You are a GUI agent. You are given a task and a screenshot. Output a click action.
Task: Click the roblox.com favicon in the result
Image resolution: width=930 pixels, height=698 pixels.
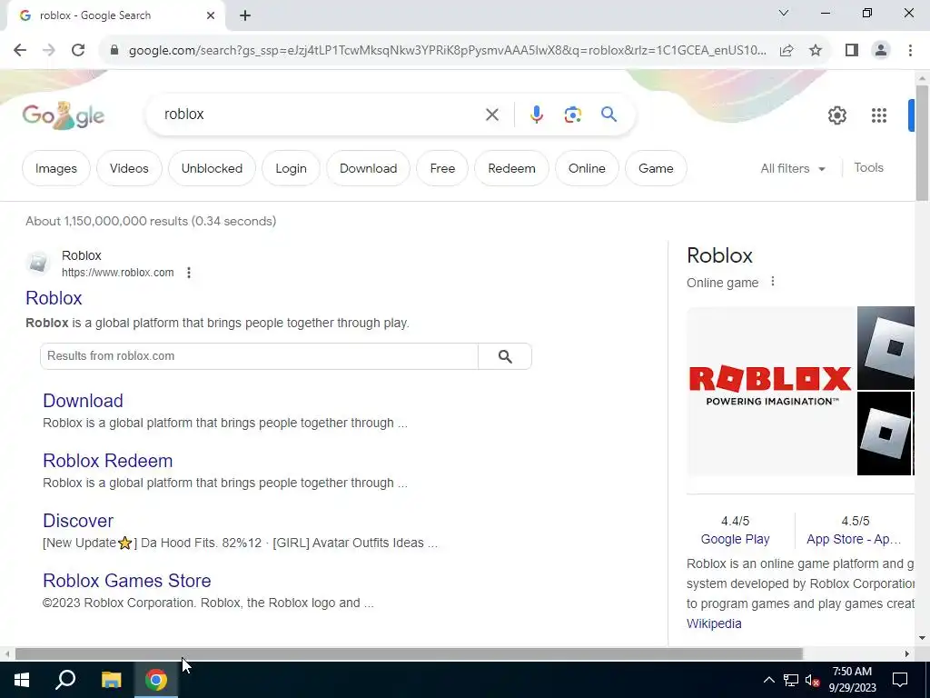(38, 263)
